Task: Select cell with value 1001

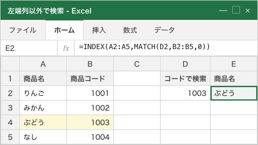Action: click(x=90, y=93)
